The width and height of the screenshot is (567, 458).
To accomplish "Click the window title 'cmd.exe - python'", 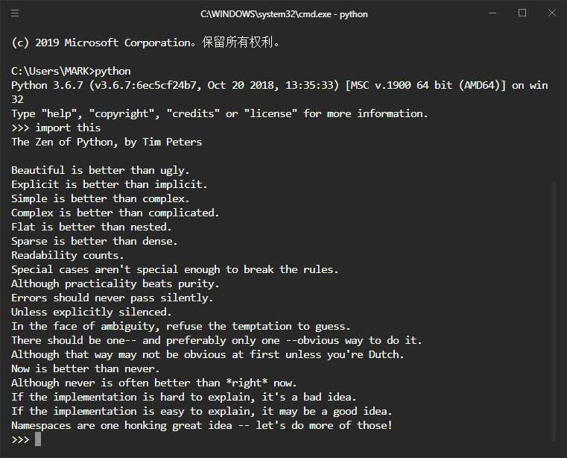I will [284, 14].
